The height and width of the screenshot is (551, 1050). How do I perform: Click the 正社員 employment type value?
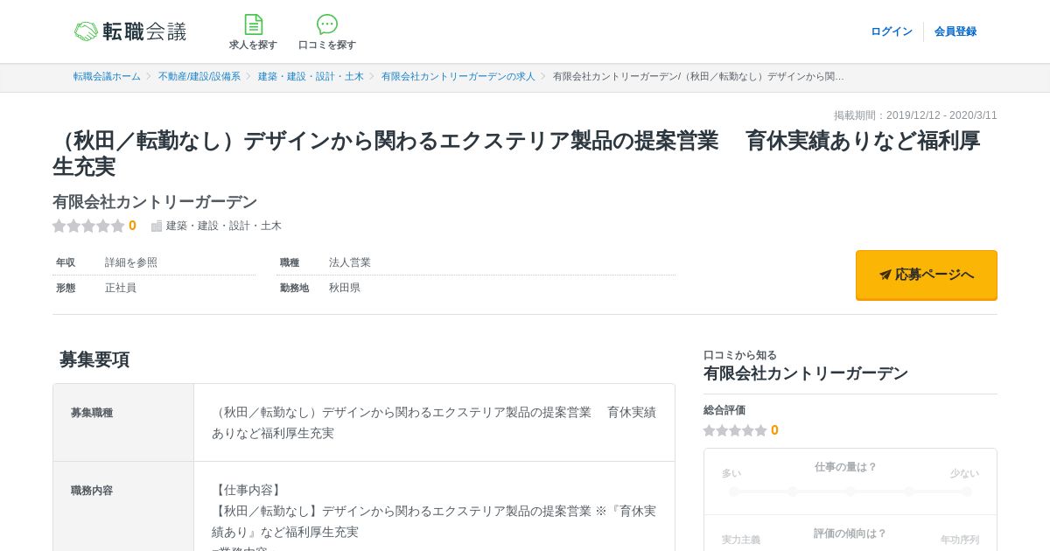click(x=121, y=288)
